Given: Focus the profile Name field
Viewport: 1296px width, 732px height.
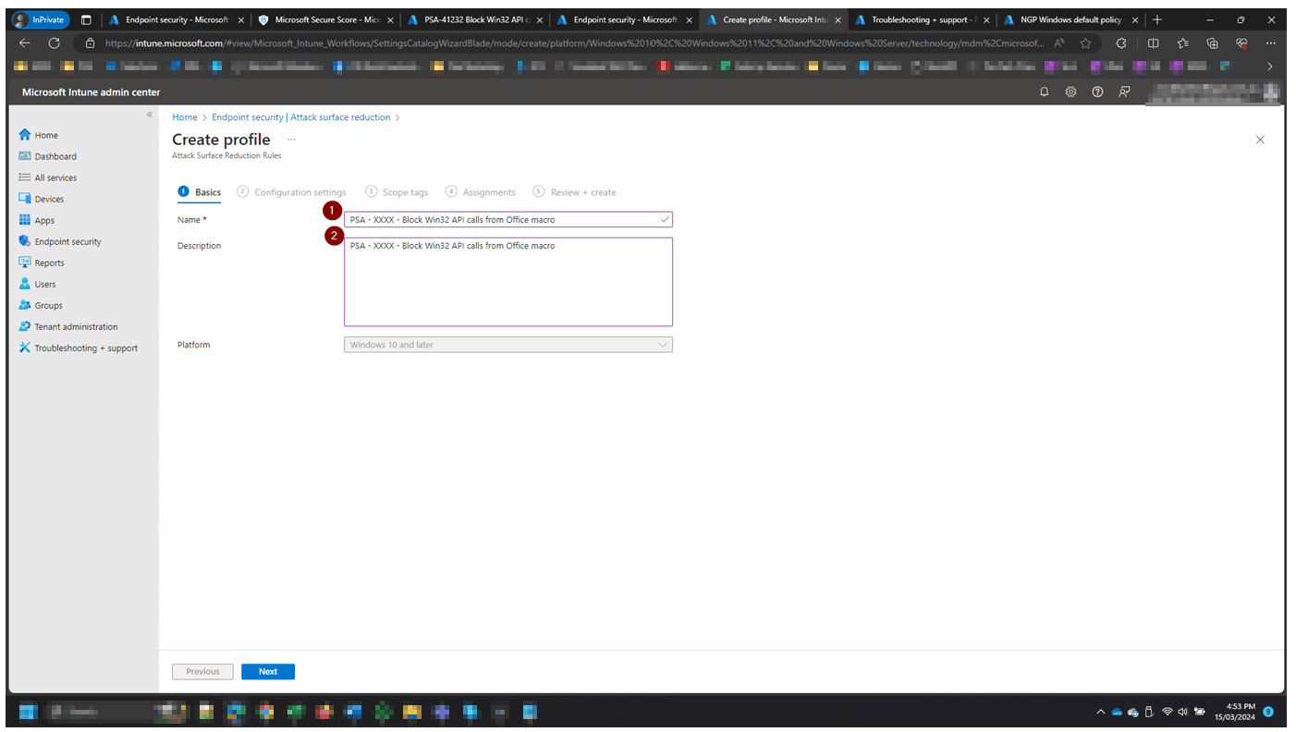Looking at the screenshot, I should [508, 220].
